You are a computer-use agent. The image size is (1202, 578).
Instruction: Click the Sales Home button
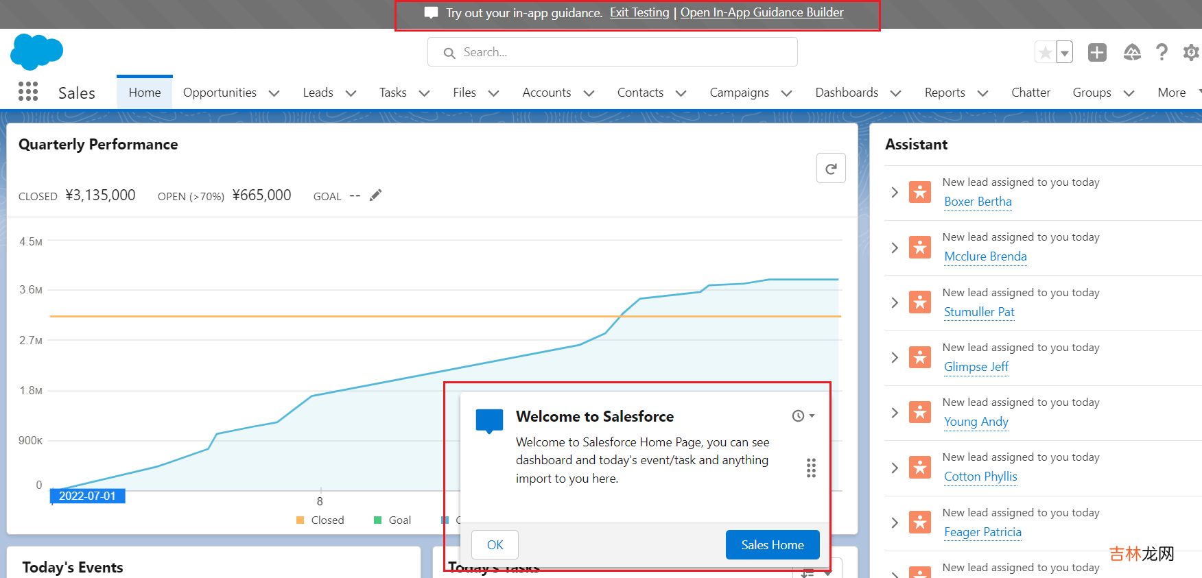tap(772, 545)
